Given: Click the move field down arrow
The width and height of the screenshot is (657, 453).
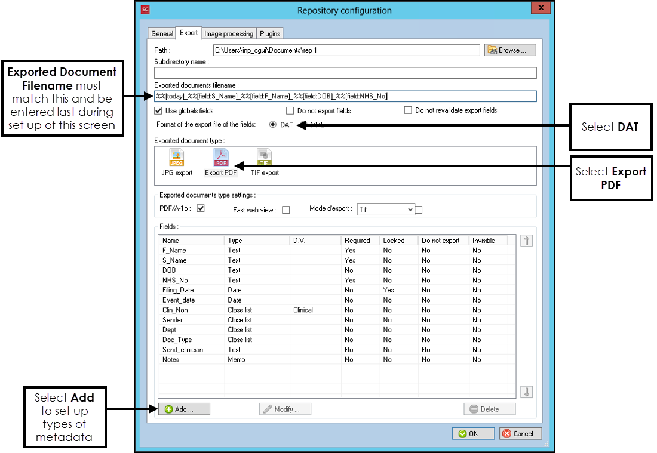Looking at the screenshot, I should (x=527, y=392).
